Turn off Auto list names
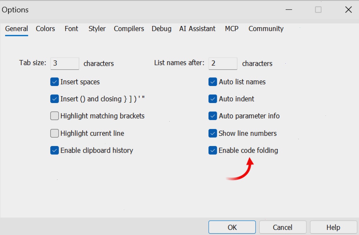The width and height of the screenshot is (359, 235). tap(213, 82)
